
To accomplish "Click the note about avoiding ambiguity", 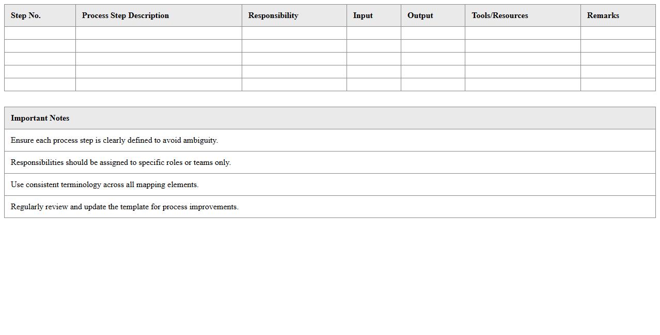I will [x=115, y=140].
